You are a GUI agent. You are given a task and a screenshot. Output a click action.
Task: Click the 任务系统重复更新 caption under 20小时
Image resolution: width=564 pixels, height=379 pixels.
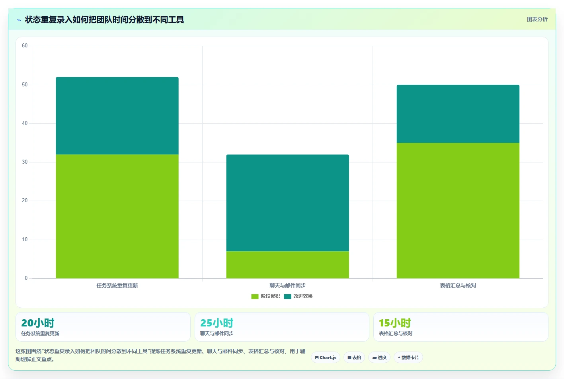tap(40, 334)
